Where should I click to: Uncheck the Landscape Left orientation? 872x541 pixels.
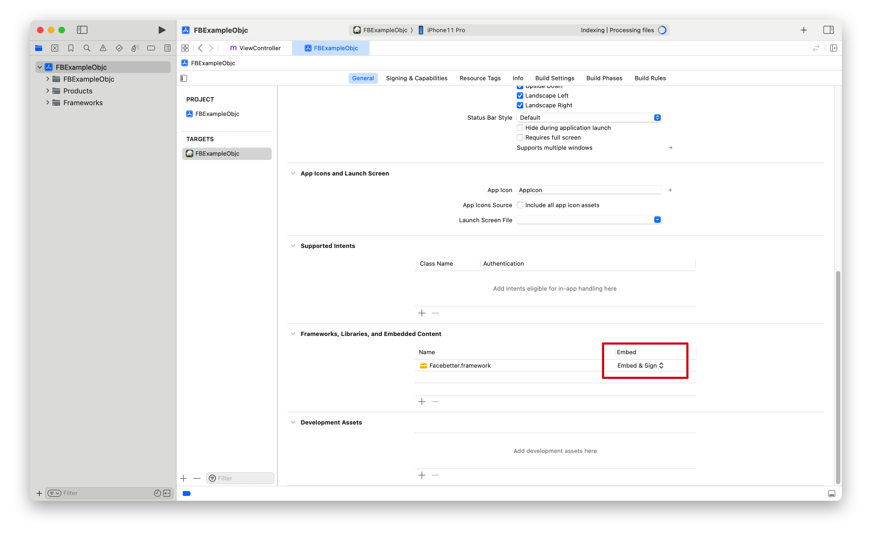coord(520,96)
